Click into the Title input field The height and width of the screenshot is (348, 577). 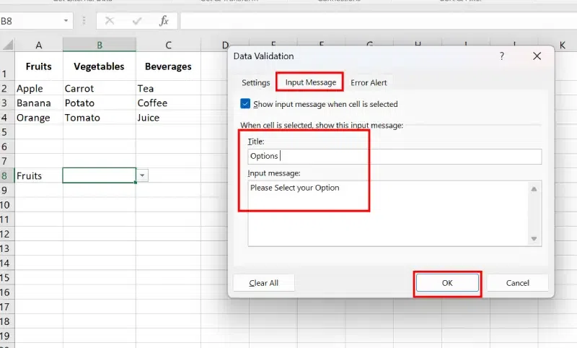395,156
